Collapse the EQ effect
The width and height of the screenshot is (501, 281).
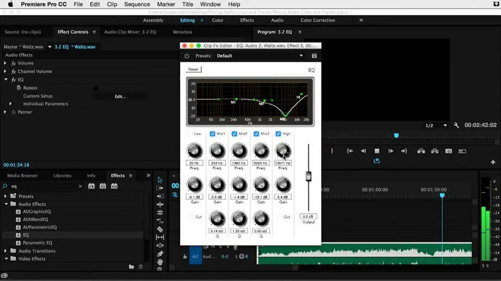6,80
